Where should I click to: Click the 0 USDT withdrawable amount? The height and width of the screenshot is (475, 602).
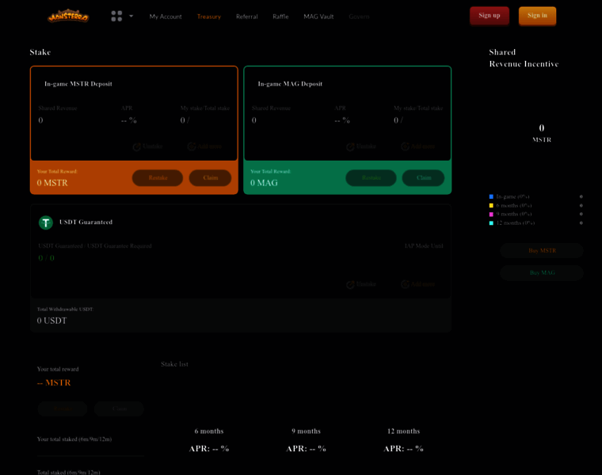point(51,321)
